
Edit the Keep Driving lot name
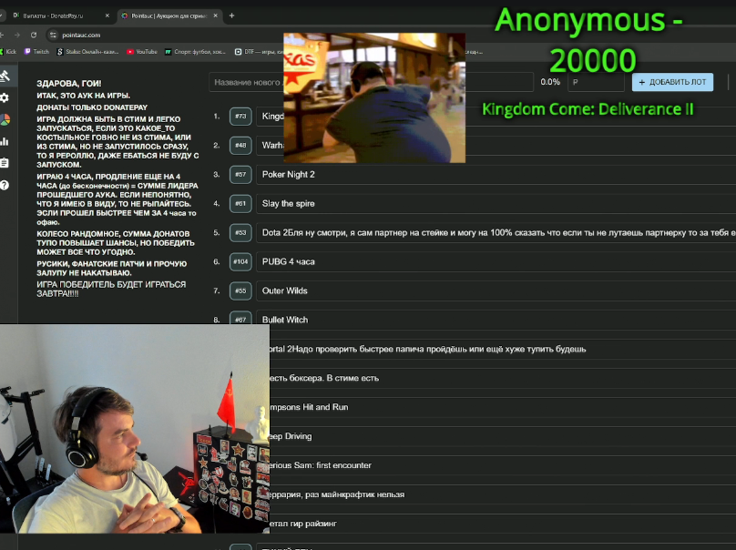click(503, 436)
